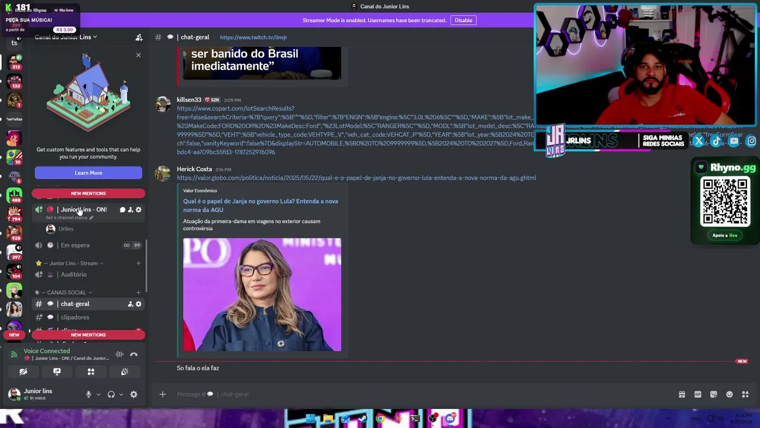
Task: Share your screen
Action: click(x=57, y=372)
